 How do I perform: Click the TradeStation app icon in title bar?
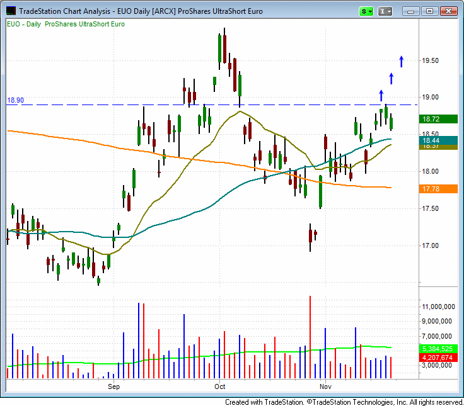tap(11, 11)
